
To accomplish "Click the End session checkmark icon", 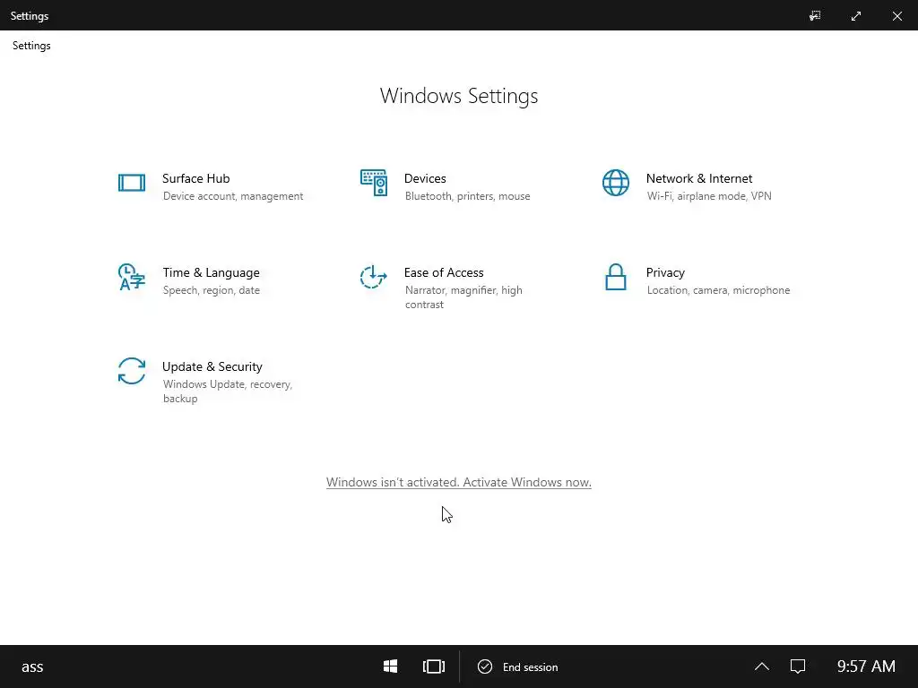I will 485,666.
